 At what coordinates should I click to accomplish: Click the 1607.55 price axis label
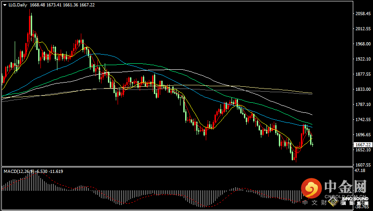pos(362,165)
